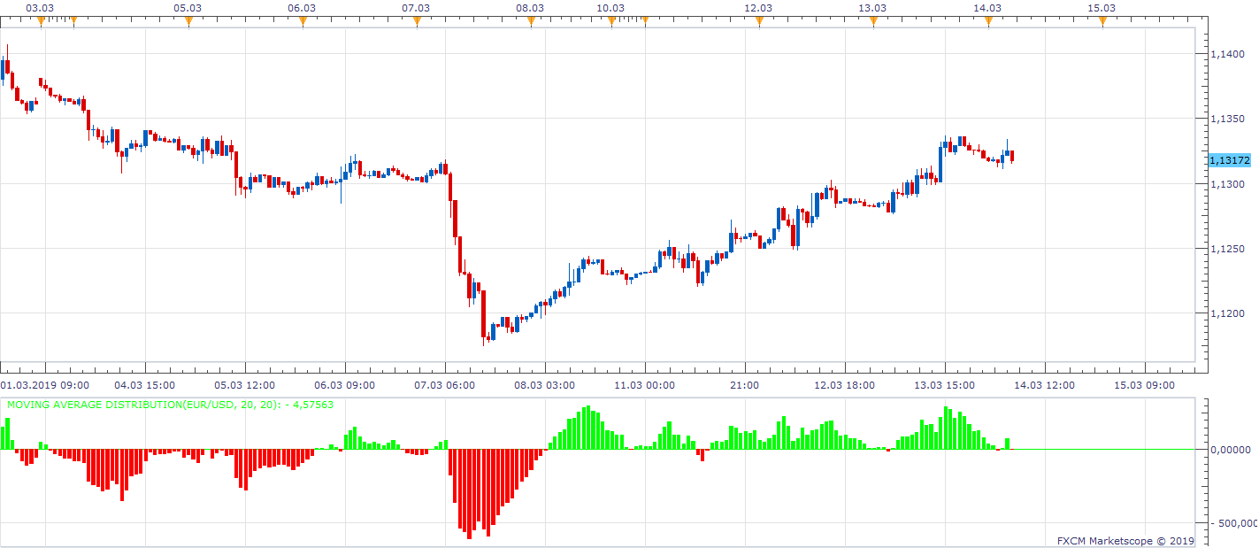Click the orange day marker under 03.03
The image size is (1259, 548).
(x=41, y=21)
